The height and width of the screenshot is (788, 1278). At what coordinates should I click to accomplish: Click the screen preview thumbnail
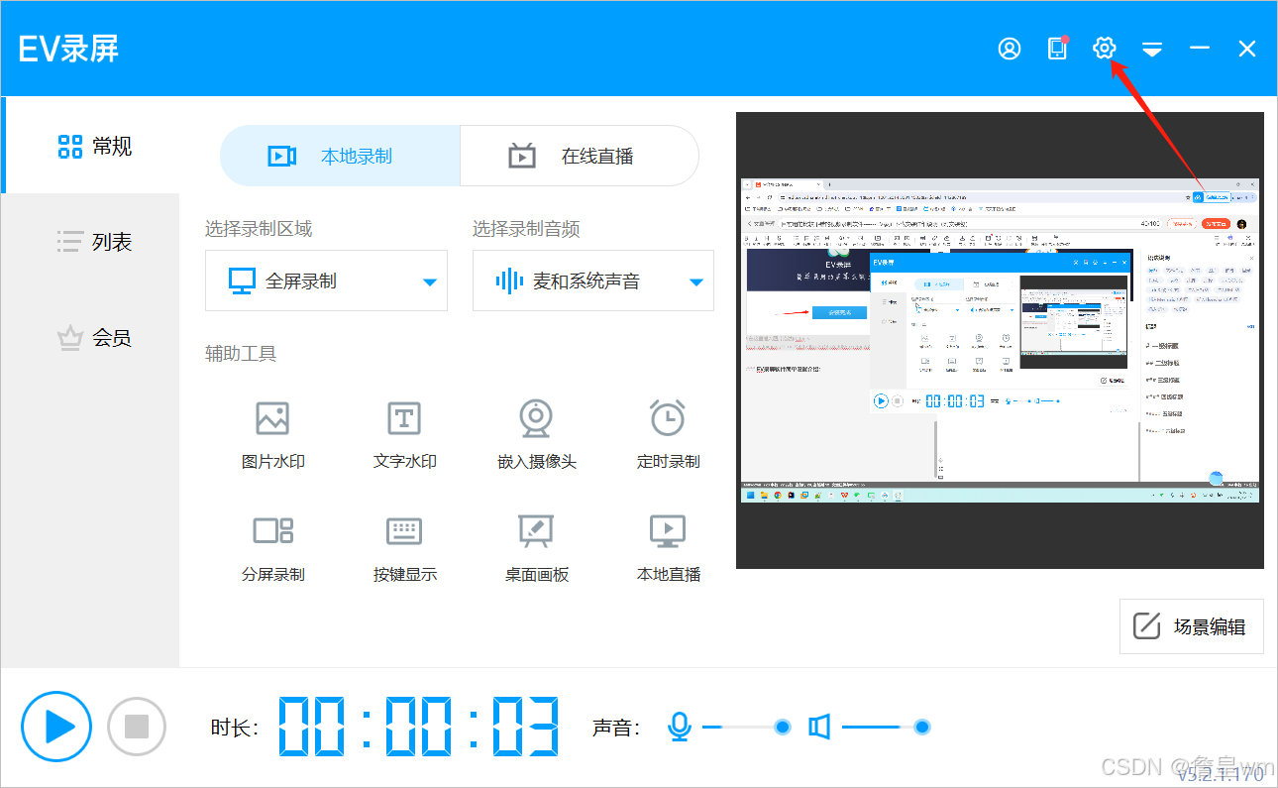[x=1000, y=340]
